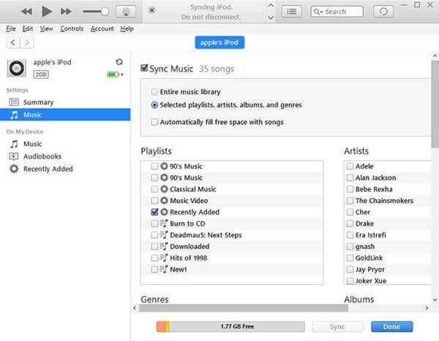Check the gnash artist box
Image resolution: width=439 pixels, height=341 pixels.
[x=350, y=247]
